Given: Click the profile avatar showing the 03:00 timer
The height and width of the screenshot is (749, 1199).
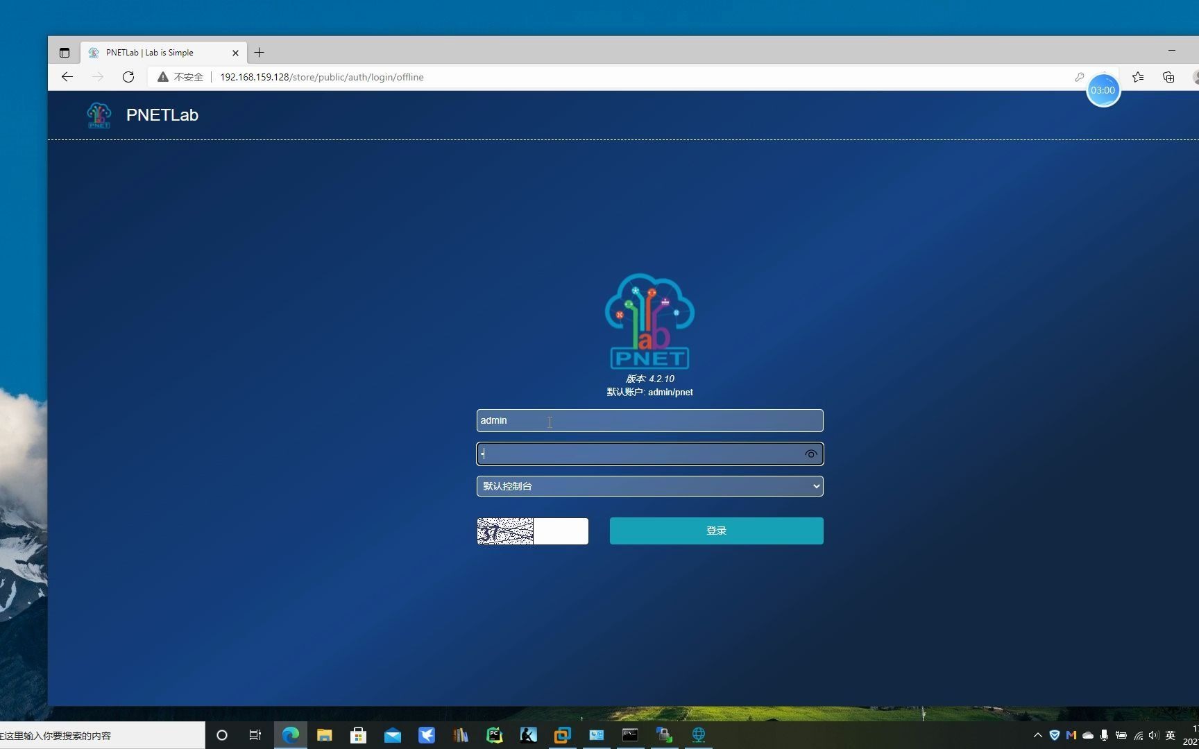Looking at the screenshot, I should point(1103,90).
